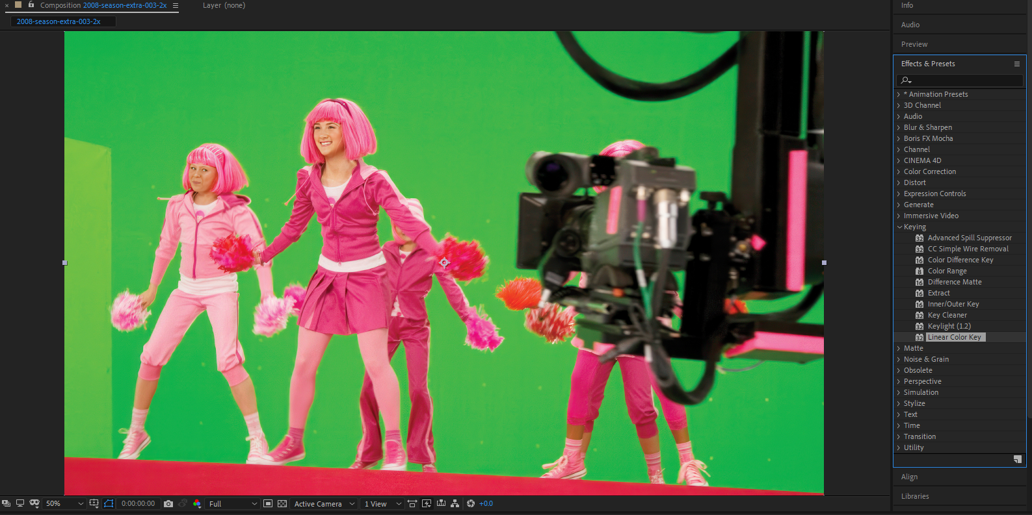Click the +0.0 exposure value
The image size is (1032, 515).
[486, 504]
